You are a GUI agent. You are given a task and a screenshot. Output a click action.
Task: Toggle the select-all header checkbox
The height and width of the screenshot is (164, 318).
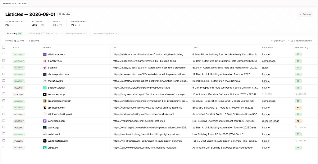(x=4, y=47)
